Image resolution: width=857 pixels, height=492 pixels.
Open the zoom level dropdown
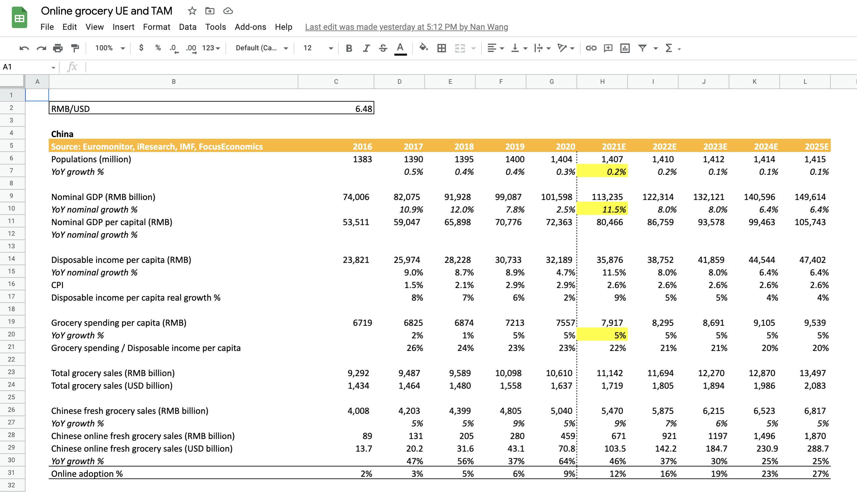tap(110, 48)
